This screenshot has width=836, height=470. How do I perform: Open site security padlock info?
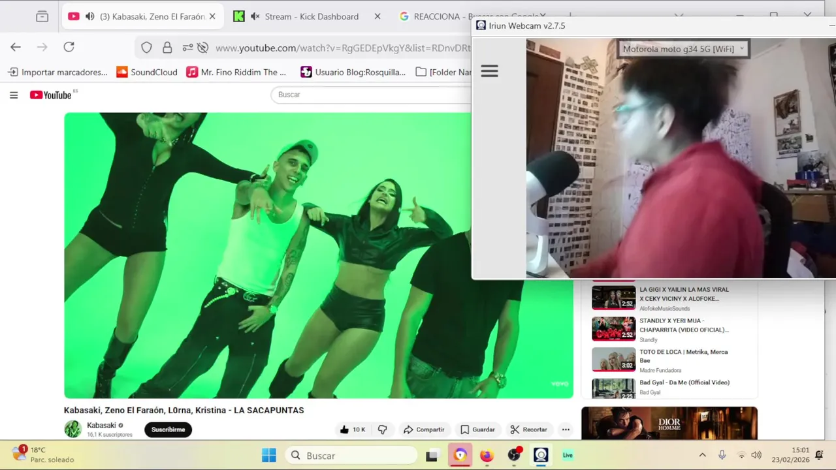[167, 48]
